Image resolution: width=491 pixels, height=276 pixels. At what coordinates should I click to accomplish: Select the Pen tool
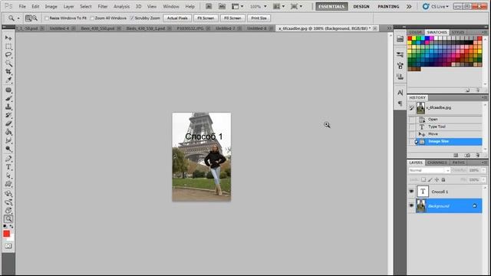(8, 159)
